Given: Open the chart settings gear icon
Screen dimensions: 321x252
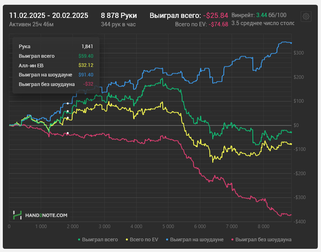Looking at the screenshot, I should click(x=306, y=16).
